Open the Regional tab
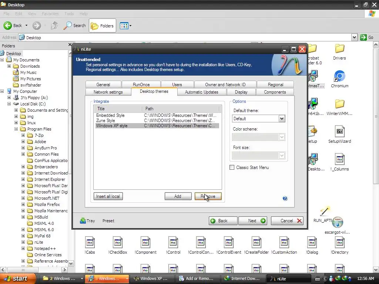Viewport: 379px width, 284px height. pos(275,85)
